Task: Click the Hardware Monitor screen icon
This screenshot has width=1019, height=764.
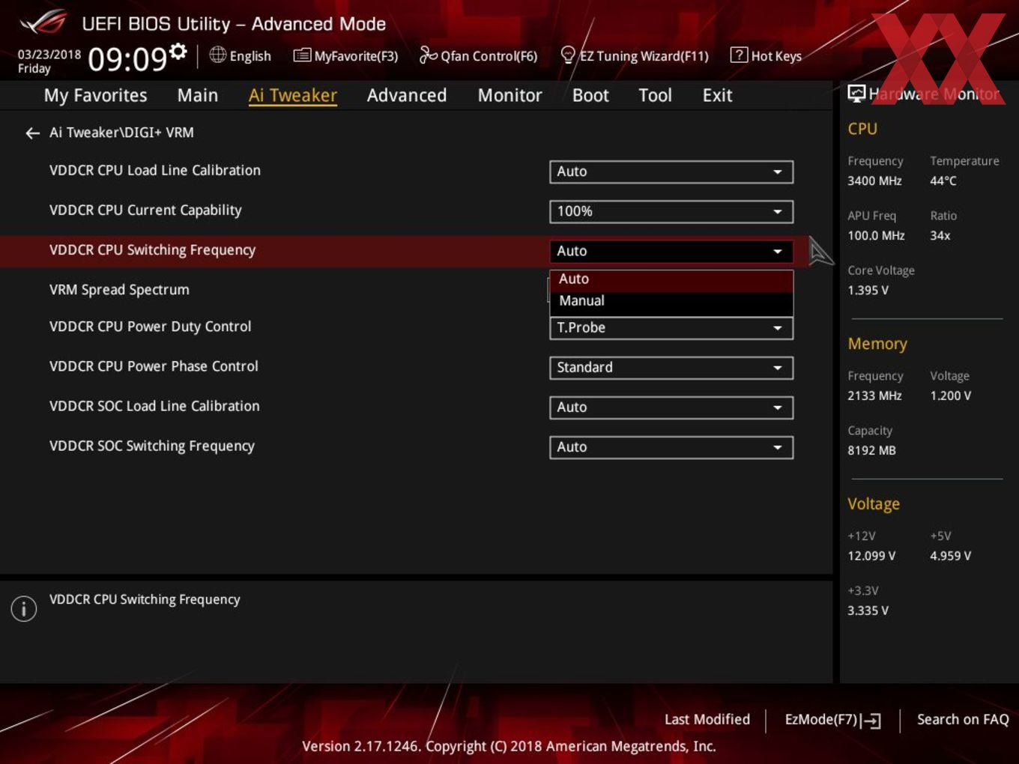Action: click(856, 94)
